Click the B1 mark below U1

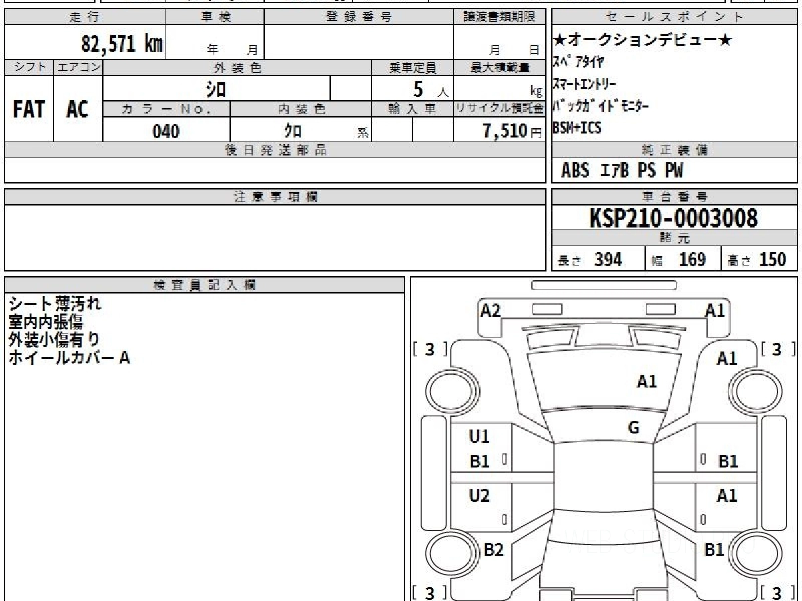[480, 461]
